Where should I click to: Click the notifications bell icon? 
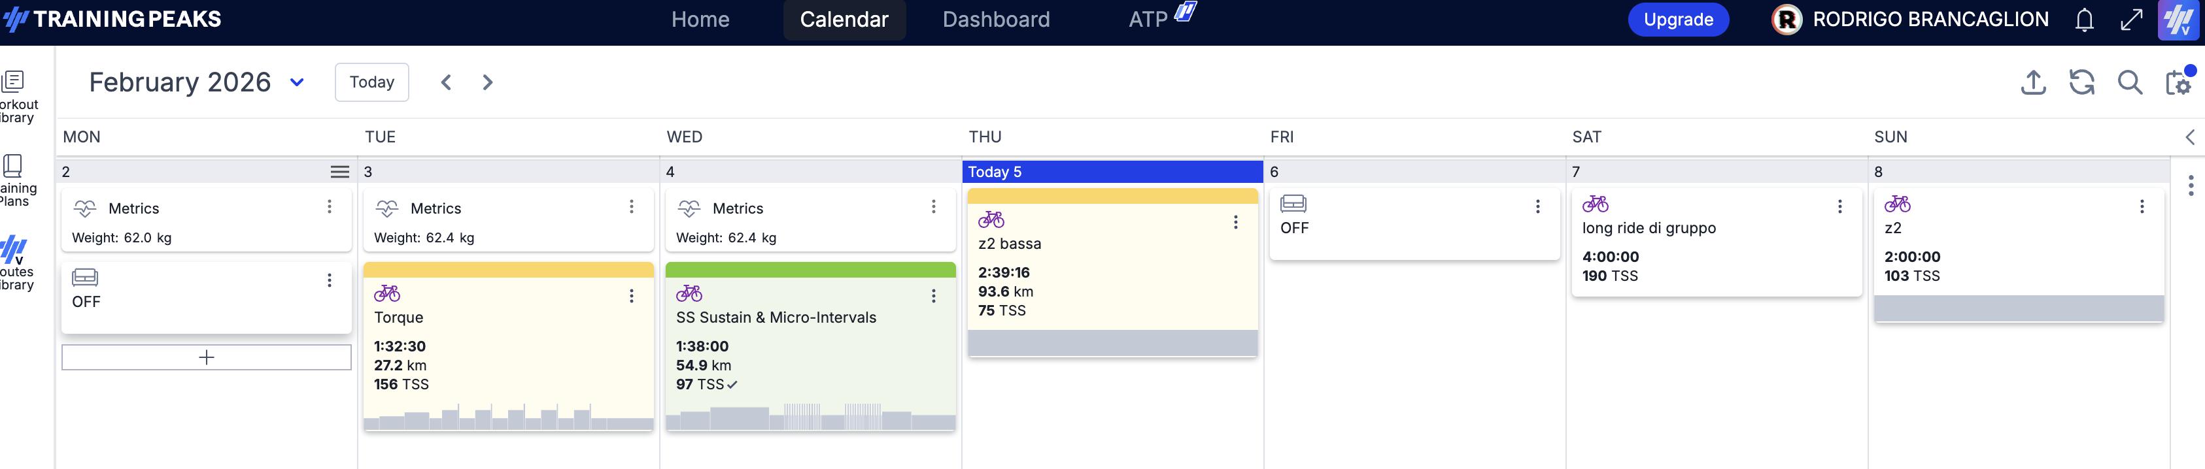click(2084, 20)
